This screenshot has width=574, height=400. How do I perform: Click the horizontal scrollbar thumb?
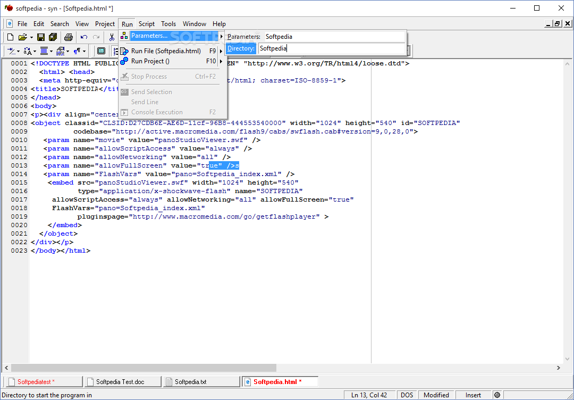coord(143,368)
